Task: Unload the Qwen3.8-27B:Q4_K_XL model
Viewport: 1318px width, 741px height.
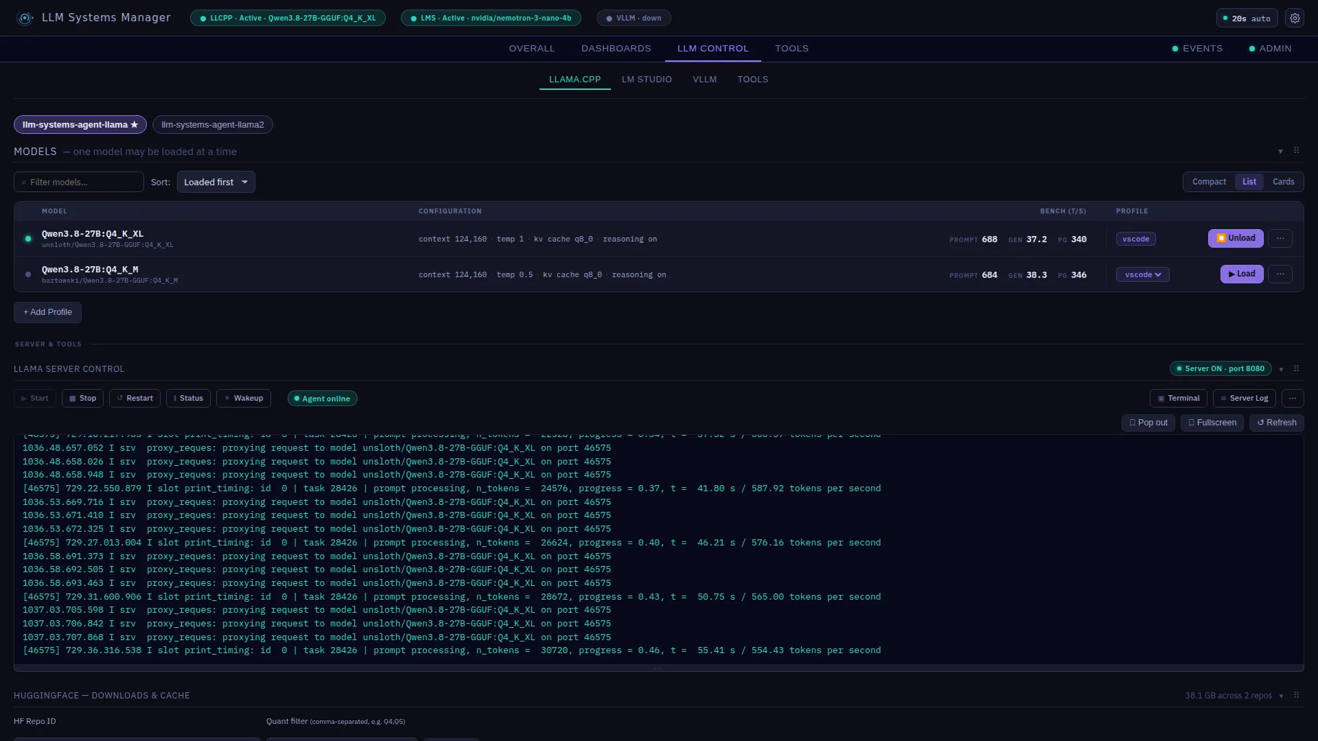Action: [x=1236, y=238]
